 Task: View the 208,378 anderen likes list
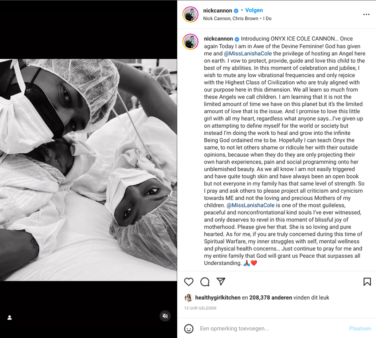(x=271, y=298)
